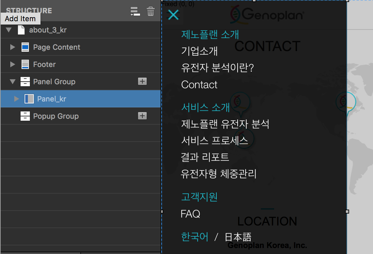
Task: Select the Page Content section icon
Action: (25, 47)
